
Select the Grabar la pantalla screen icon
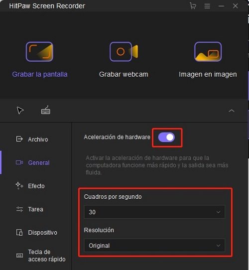[x=39, y=51]
